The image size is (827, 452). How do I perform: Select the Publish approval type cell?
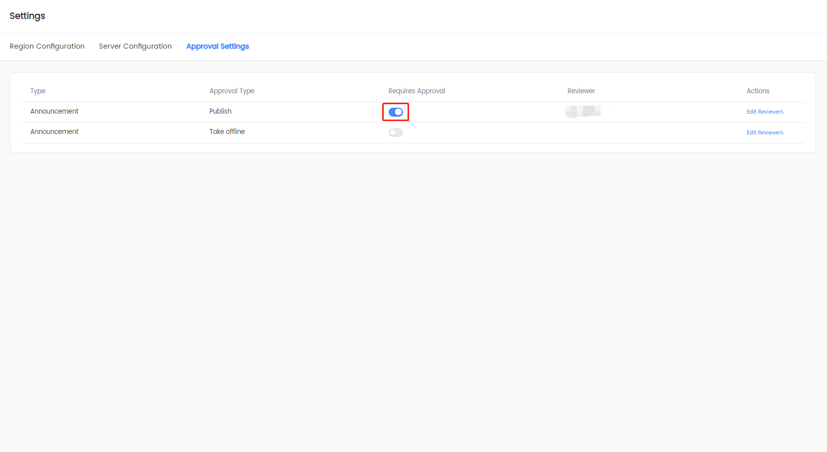(x=220, y=111)
